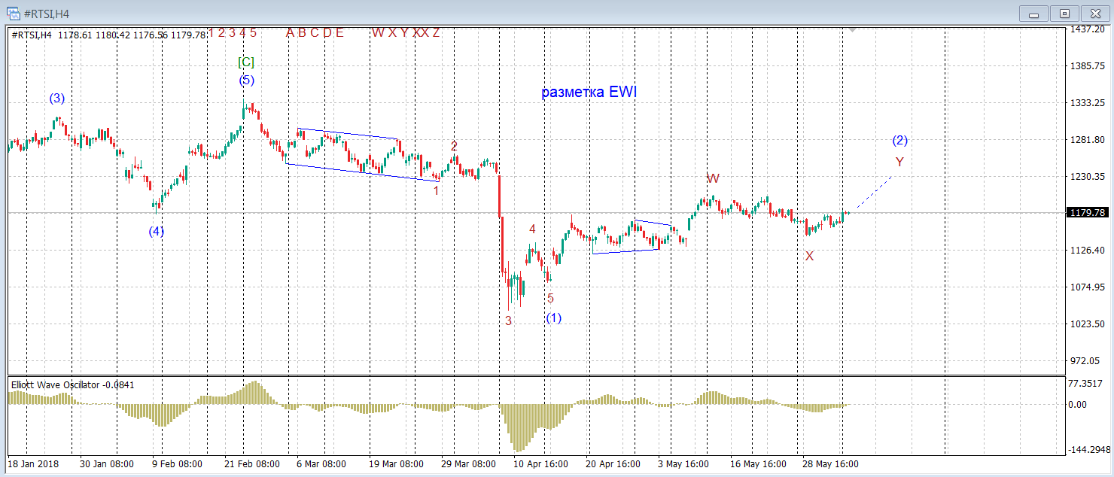
Task: Select the red 2 wave label
Action: tap(454, 146)
